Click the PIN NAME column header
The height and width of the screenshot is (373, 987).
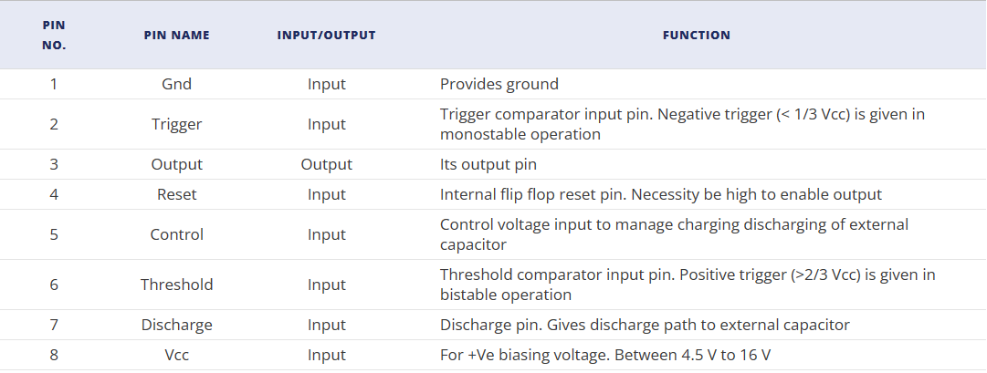(x=176, y=36)
